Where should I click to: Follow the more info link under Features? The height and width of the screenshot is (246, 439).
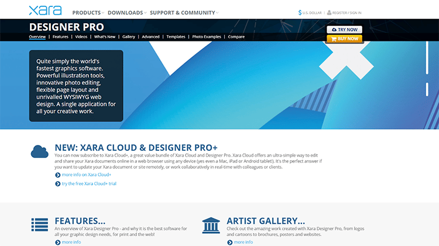tap(71, 242)
